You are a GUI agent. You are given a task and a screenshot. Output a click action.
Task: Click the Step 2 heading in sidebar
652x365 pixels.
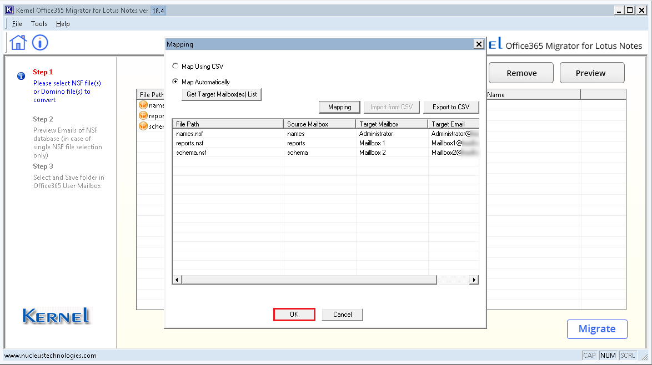pyautogui.click(x=43, y=119)
